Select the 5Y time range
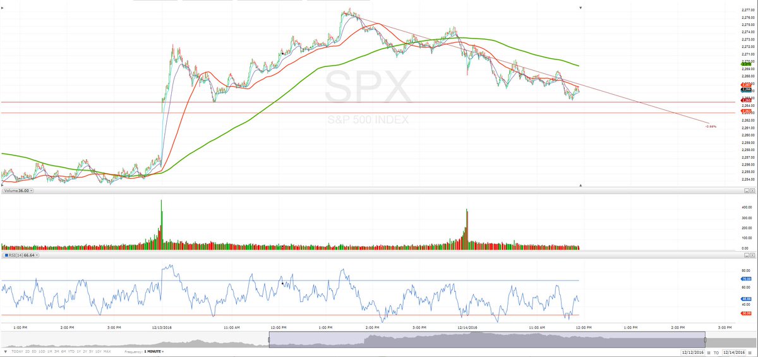The width and height of the screenshot is (758, 357). click(x=91, y=351)
